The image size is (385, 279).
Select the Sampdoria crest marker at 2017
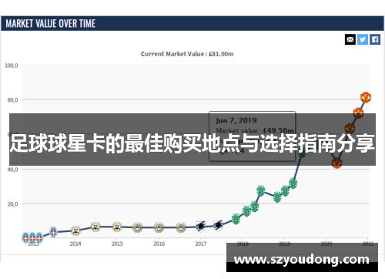[x=201, y=227]
